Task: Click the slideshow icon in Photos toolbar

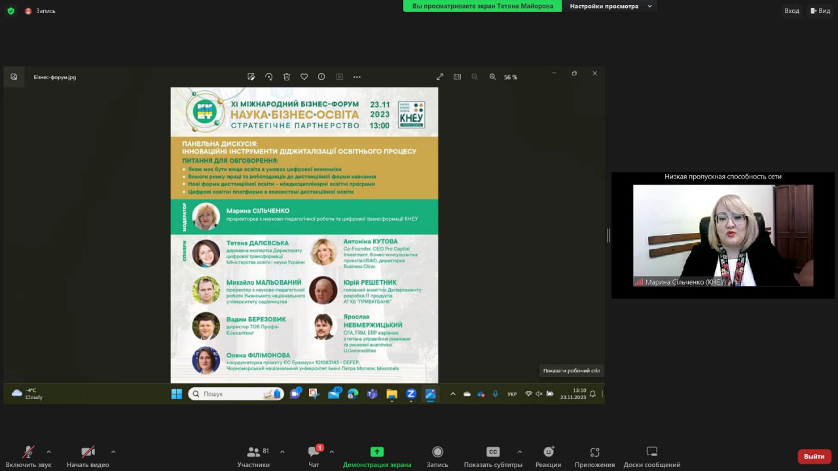Action: pyautogui.click(x=339, y=77)
